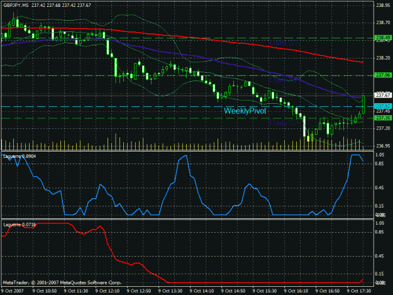This screenshot has width=393, height=295.
Task: Click the 9 Oct 16:10 time label
Action: pyautogui.click(x=296, y=291)
